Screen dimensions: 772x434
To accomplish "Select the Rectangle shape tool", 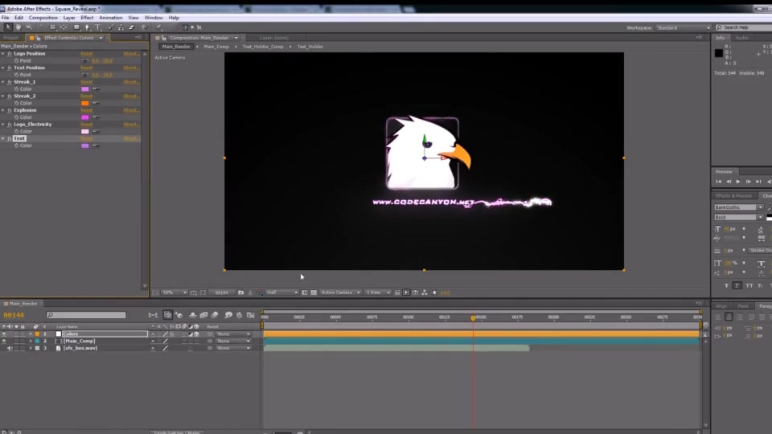I will pos(76,27).
